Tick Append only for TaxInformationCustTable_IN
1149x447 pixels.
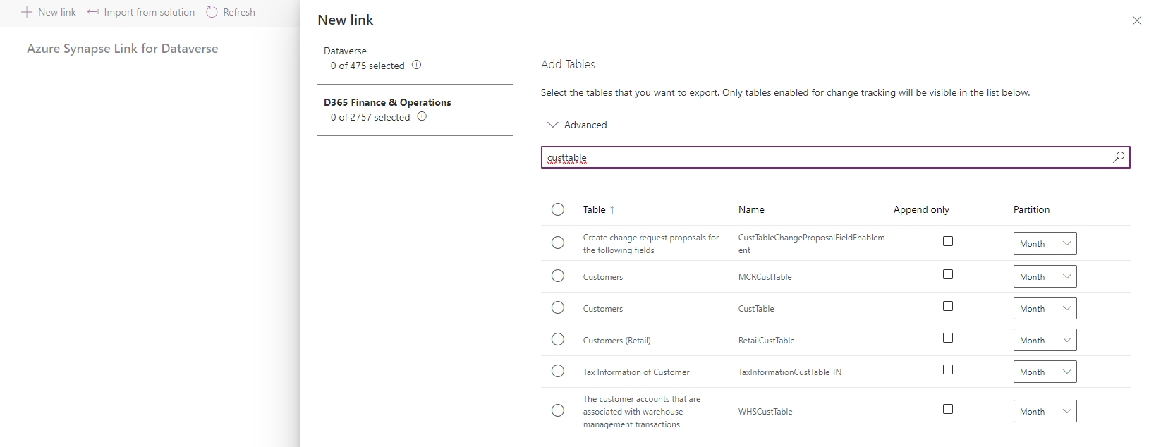948,369
